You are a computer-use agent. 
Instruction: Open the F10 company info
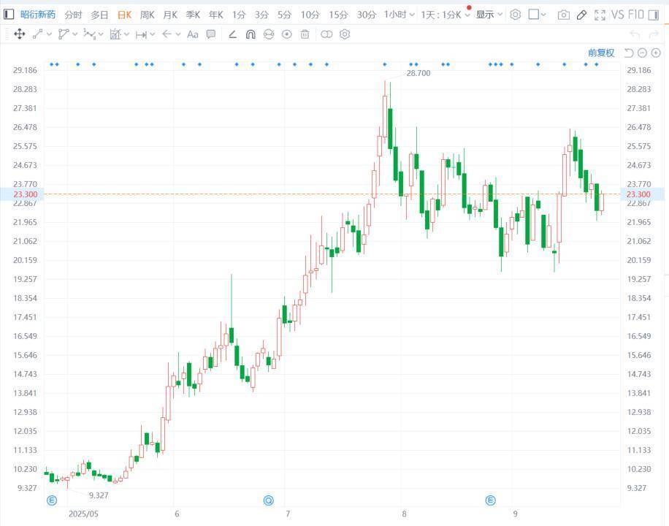click(x=636, y=15)
